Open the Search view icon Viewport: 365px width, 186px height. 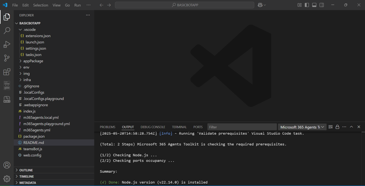(x=7, y=31)
